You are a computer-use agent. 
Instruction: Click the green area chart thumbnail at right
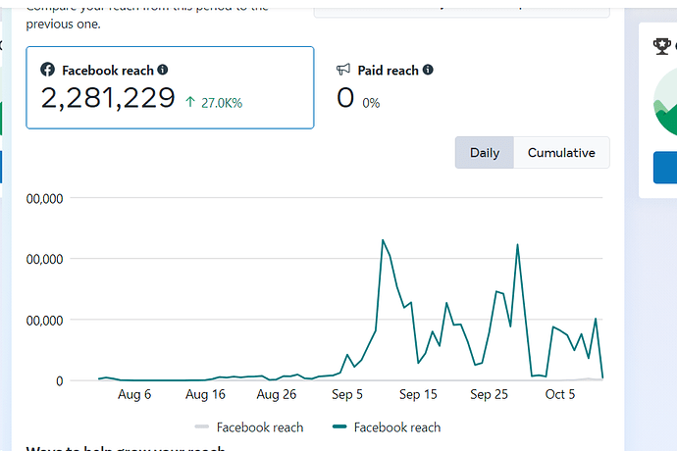(665, 101)
